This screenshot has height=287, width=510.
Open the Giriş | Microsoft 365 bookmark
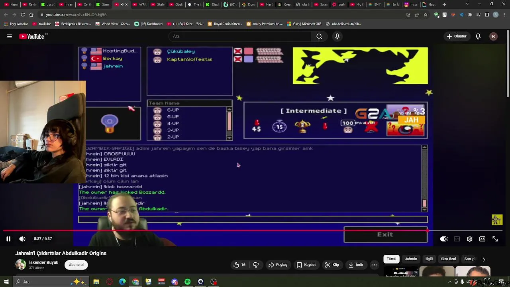point(304,24)
